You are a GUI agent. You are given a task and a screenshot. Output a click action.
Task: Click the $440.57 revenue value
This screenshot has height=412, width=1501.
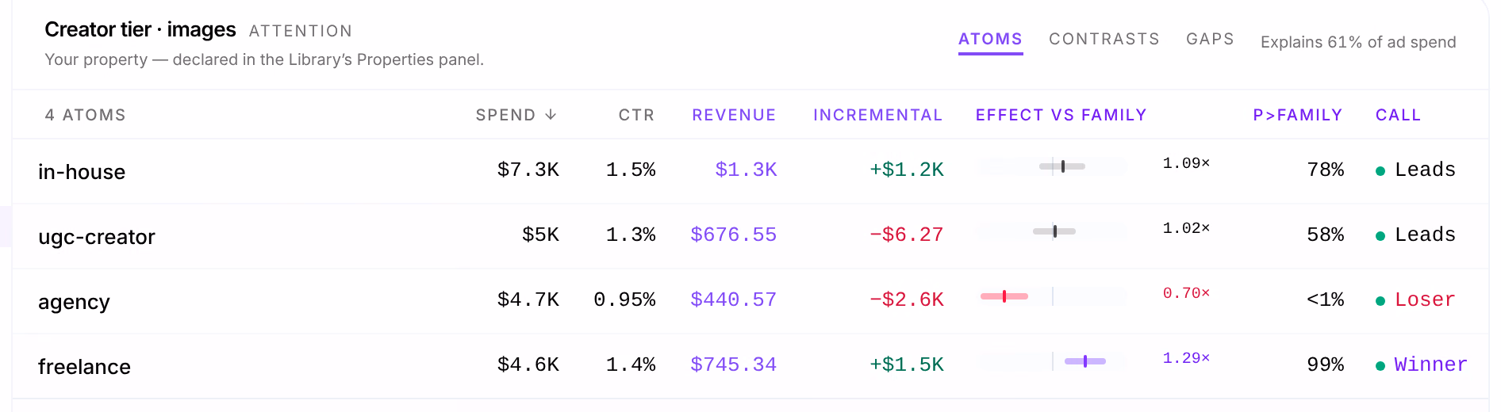[x=734, y=299]
